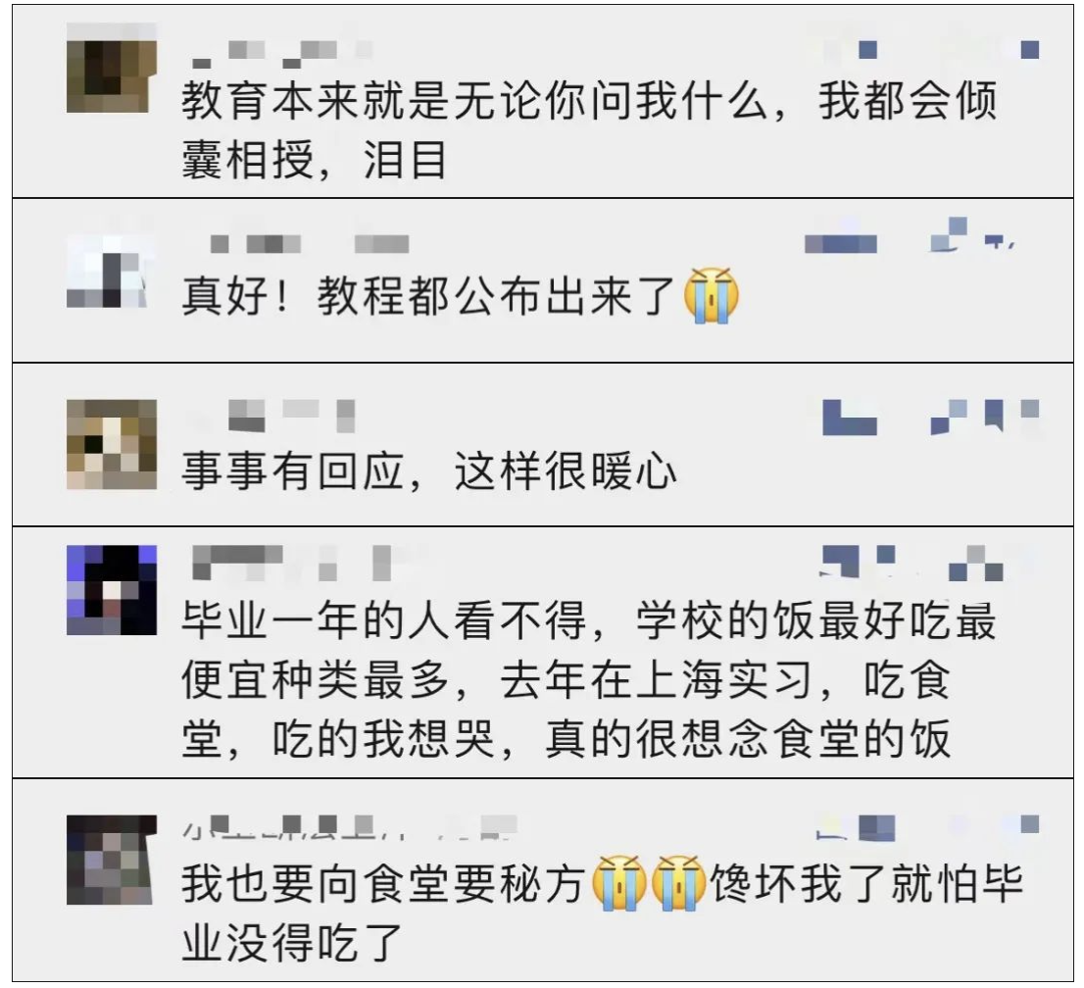Click blurred username above 我也要向食堂要秘方 comment
1084x988 pixels.
349,827
